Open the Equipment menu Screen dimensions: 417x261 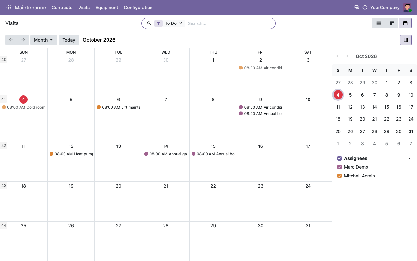(107, 8)
